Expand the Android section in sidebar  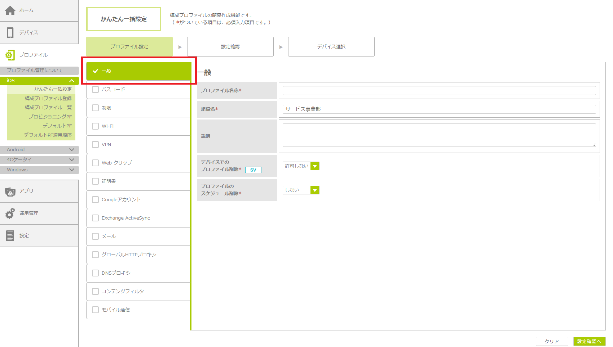(x=71, y=150)
